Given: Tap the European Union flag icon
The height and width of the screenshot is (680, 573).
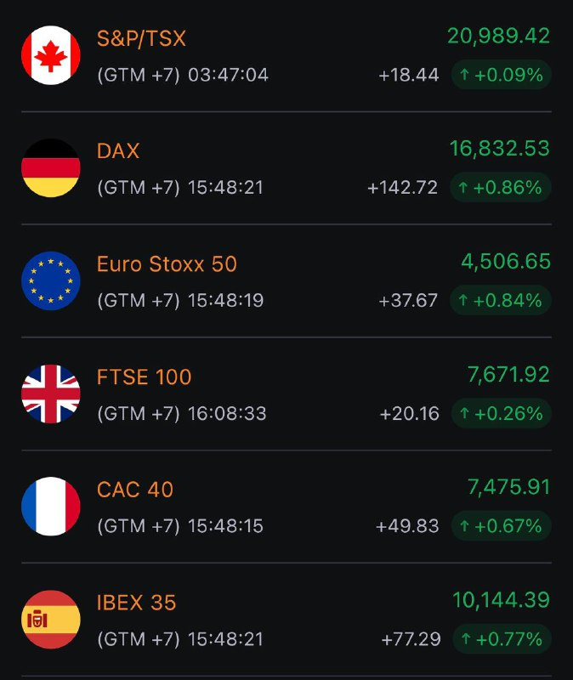Looking at the screenshot, I should 51,281.
